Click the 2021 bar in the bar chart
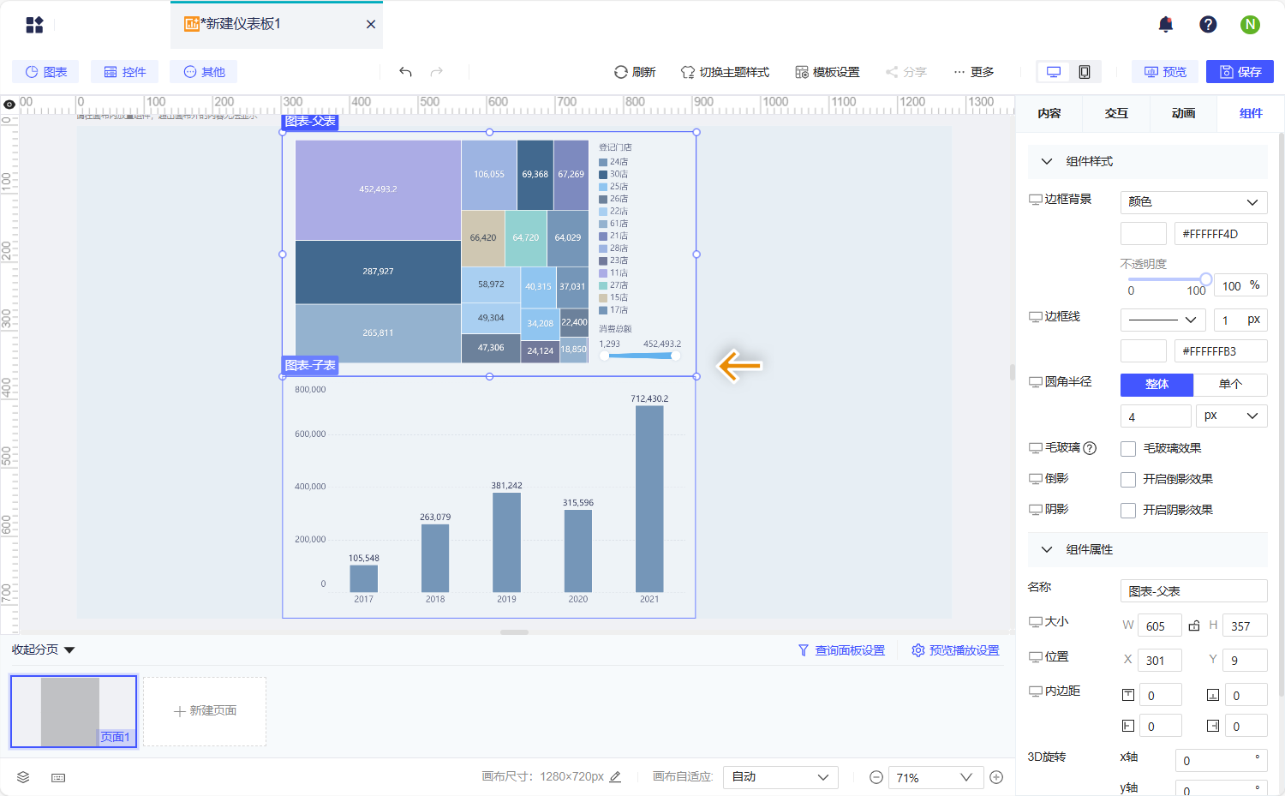Viewport: 1285px width, 796px height. [x=649, y=499]
